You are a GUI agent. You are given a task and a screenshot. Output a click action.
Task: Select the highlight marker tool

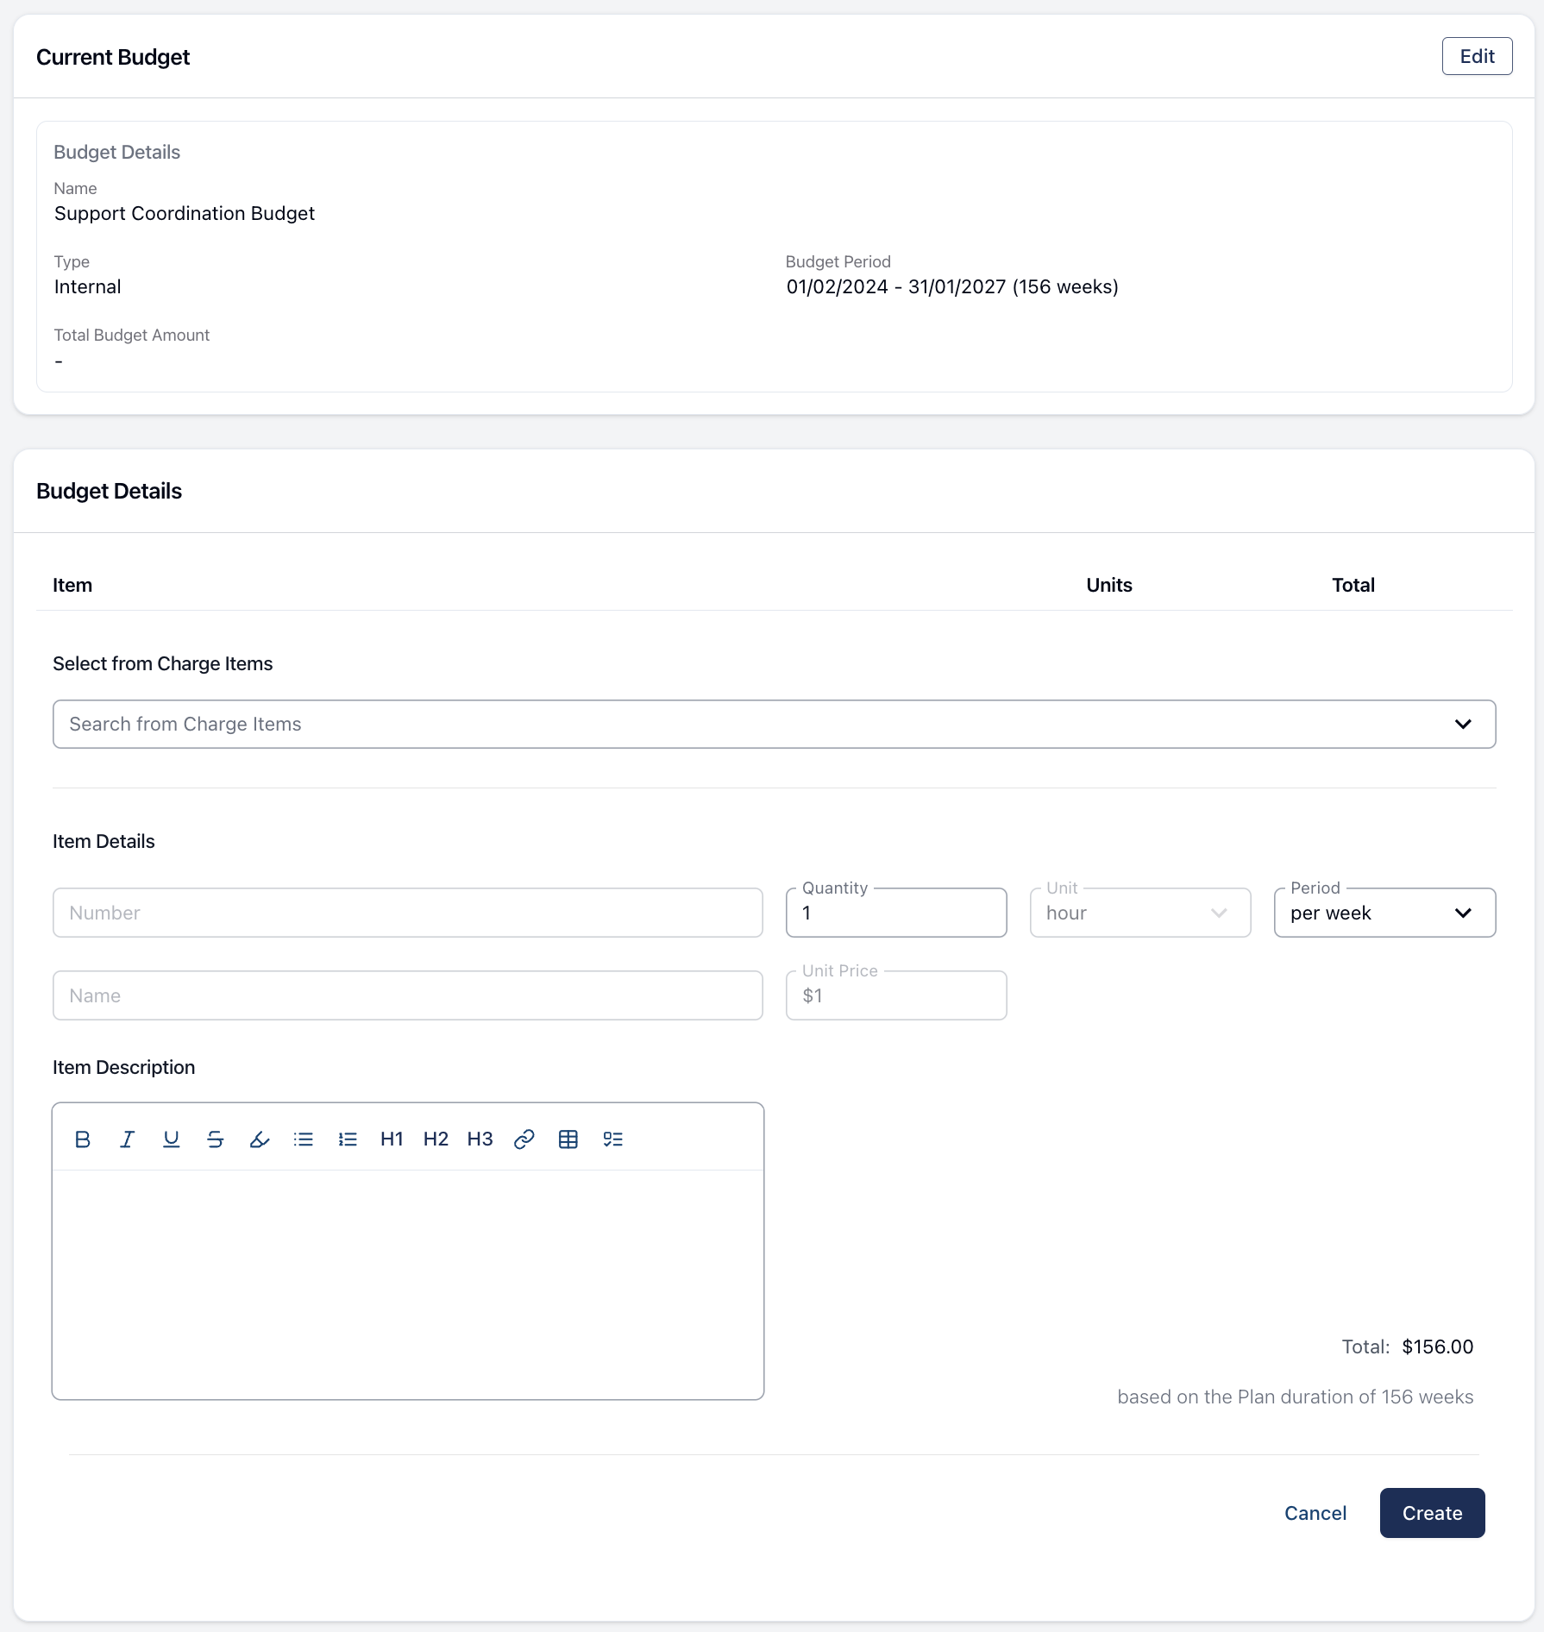tap(260, 1139)
